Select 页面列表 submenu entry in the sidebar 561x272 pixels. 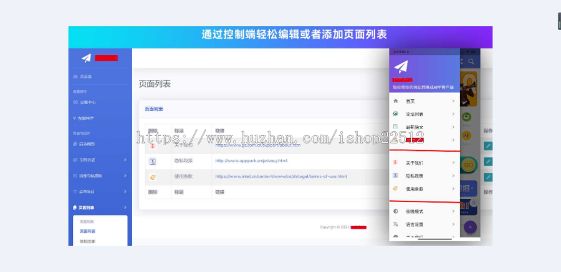click(87, 231)
